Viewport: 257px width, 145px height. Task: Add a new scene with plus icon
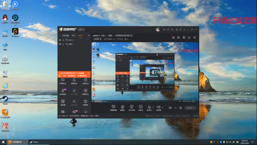point(89,35)
